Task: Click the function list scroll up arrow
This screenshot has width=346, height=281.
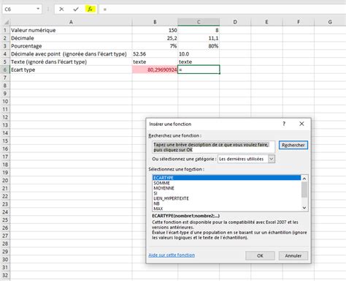Action: point(304,179)
